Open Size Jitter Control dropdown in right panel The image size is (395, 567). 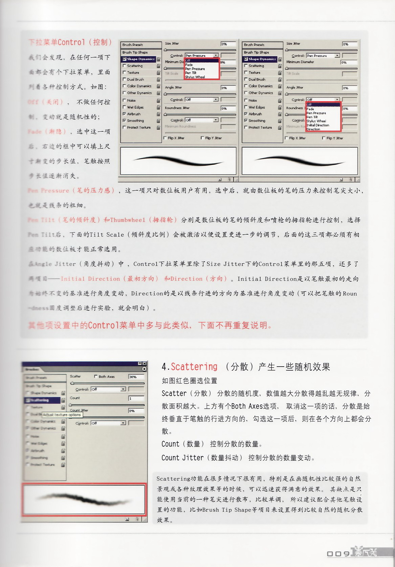click(323, 56)
